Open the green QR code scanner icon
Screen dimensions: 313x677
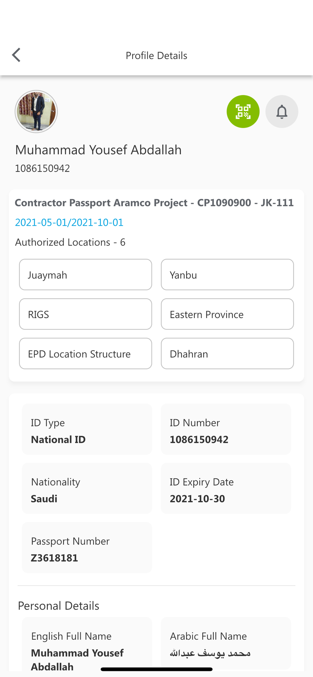[243, 111]
